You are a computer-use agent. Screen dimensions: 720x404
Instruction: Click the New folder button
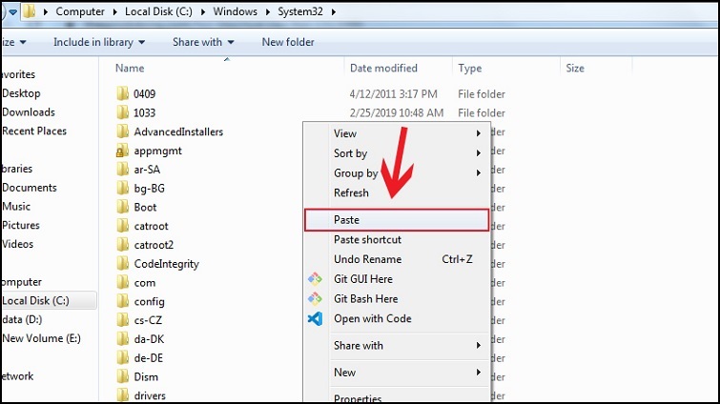(288, 42)
